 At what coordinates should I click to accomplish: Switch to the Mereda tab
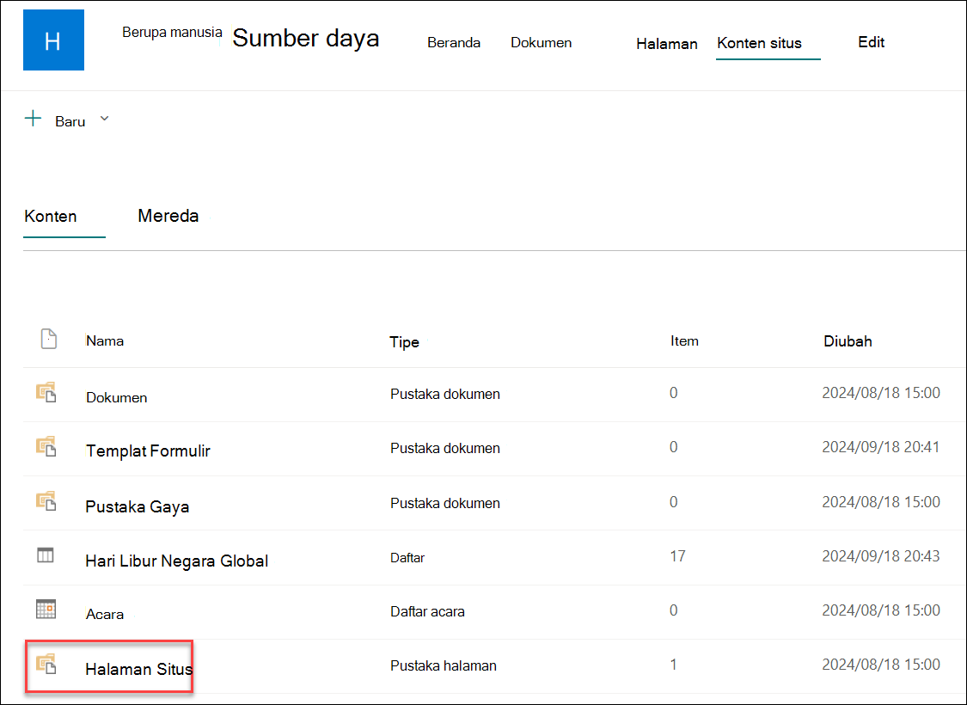pos(168,216)
